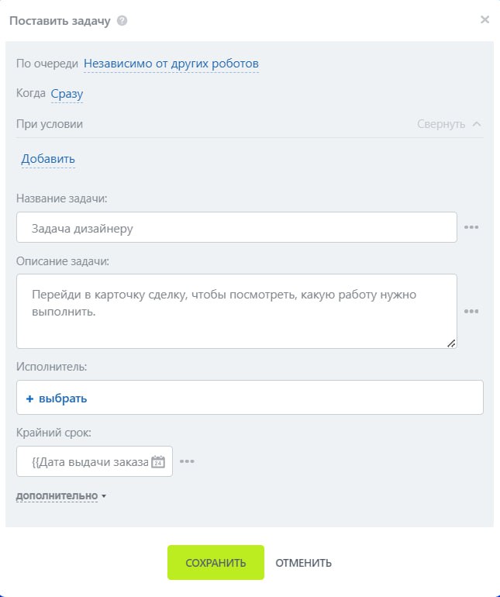Collapse the condition section via 'Свернуть'
500x597 pixels.
click(x=441, y=124)
